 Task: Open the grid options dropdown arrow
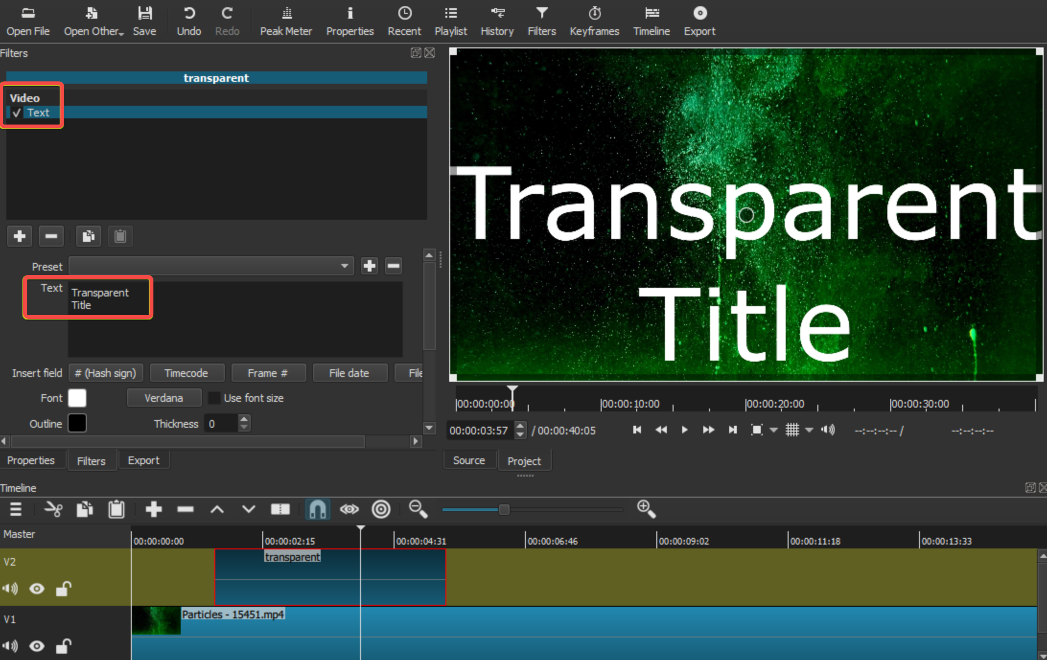point(809,430)
